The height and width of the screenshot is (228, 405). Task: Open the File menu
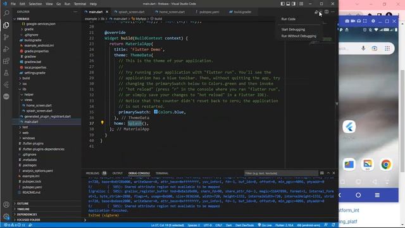(13, 4)
